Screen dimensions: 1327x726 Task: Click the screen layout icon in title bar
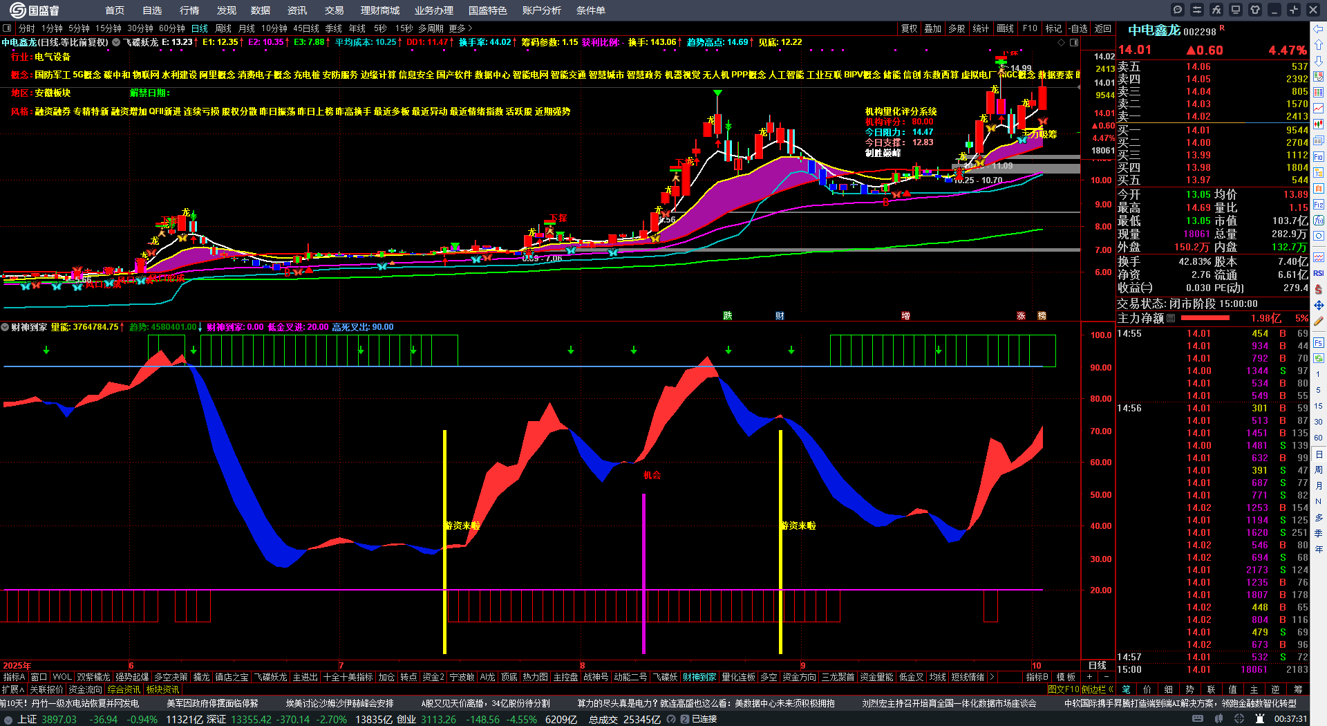[1236, 10]
